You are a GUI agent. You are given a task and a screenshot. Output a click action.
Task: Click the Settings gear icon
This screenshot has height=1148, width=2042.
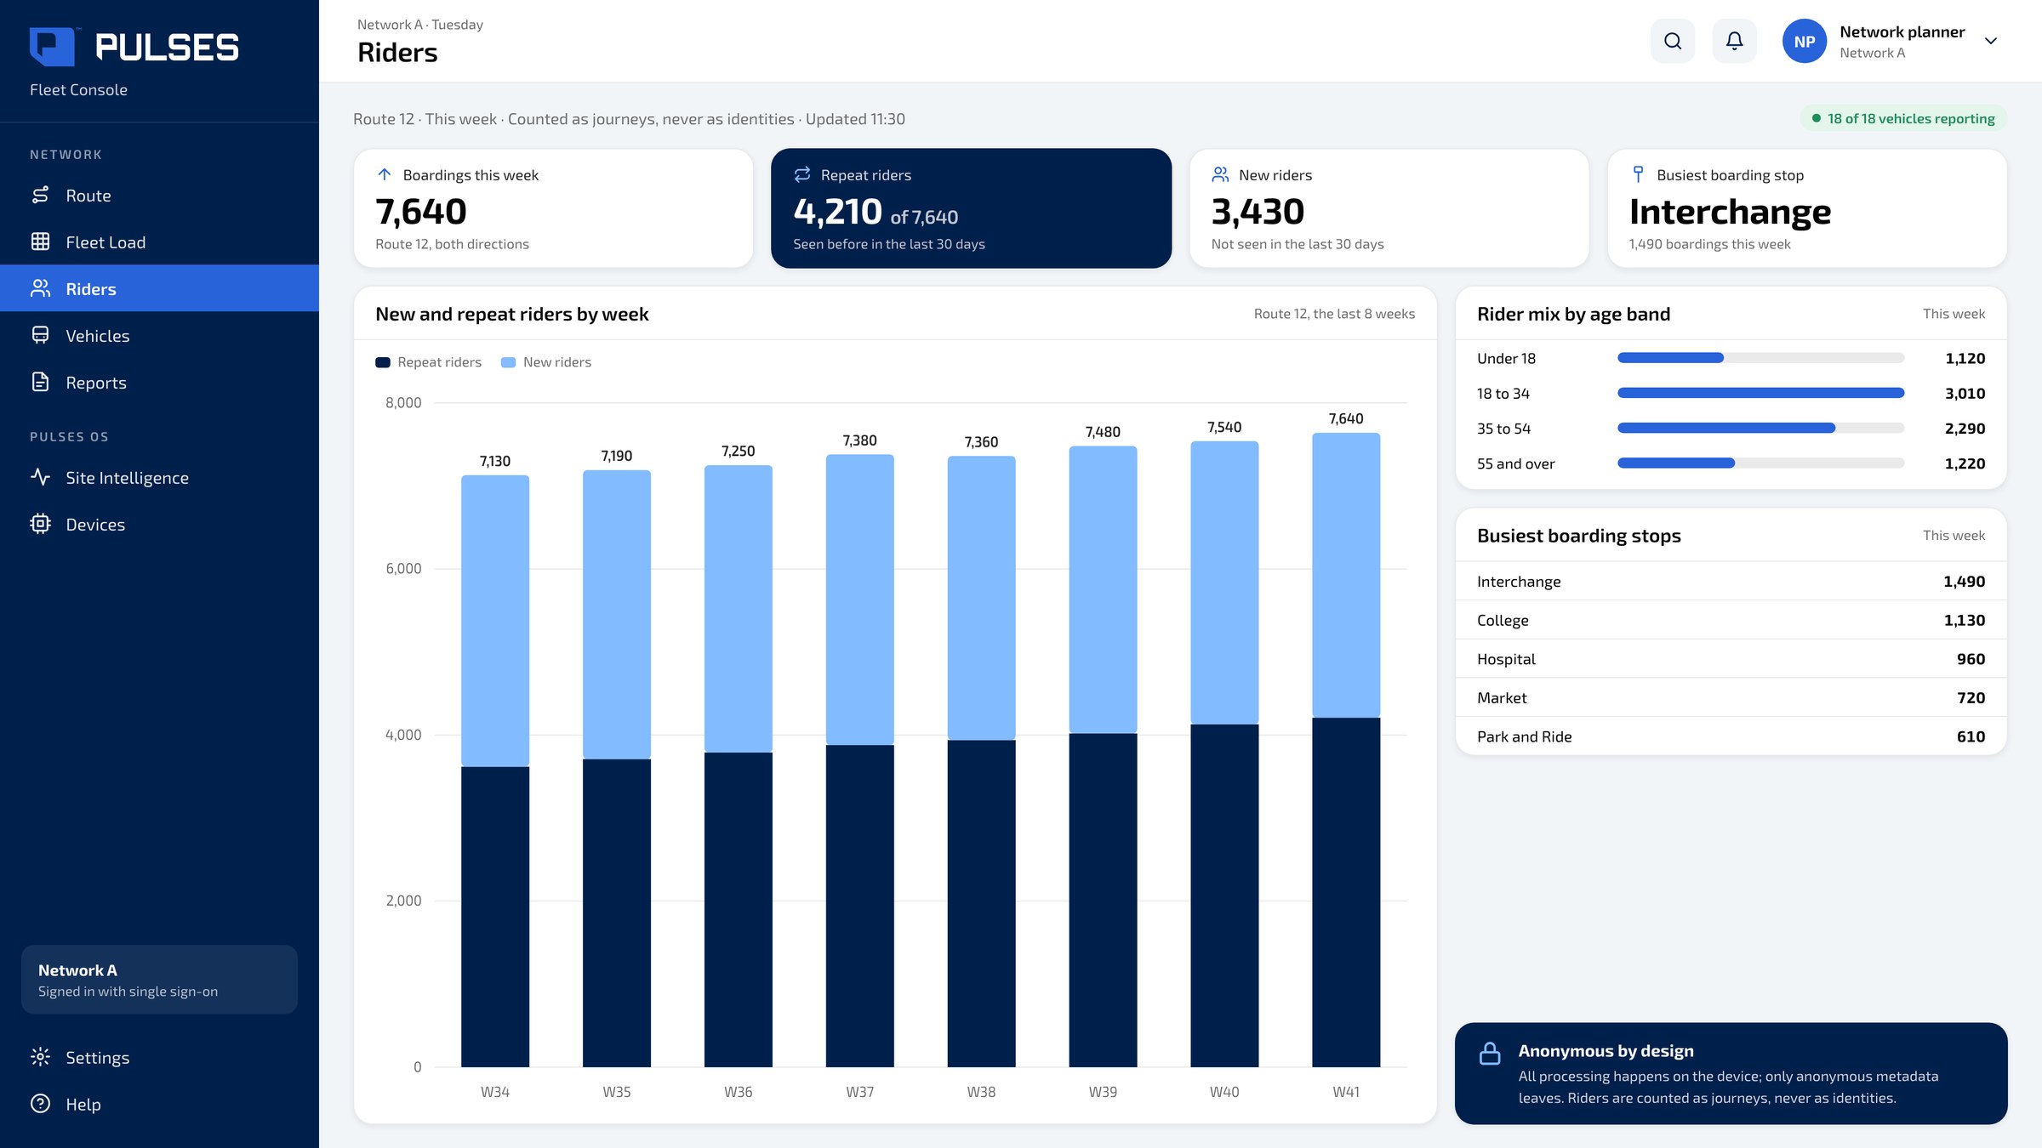coord(40,1057)
